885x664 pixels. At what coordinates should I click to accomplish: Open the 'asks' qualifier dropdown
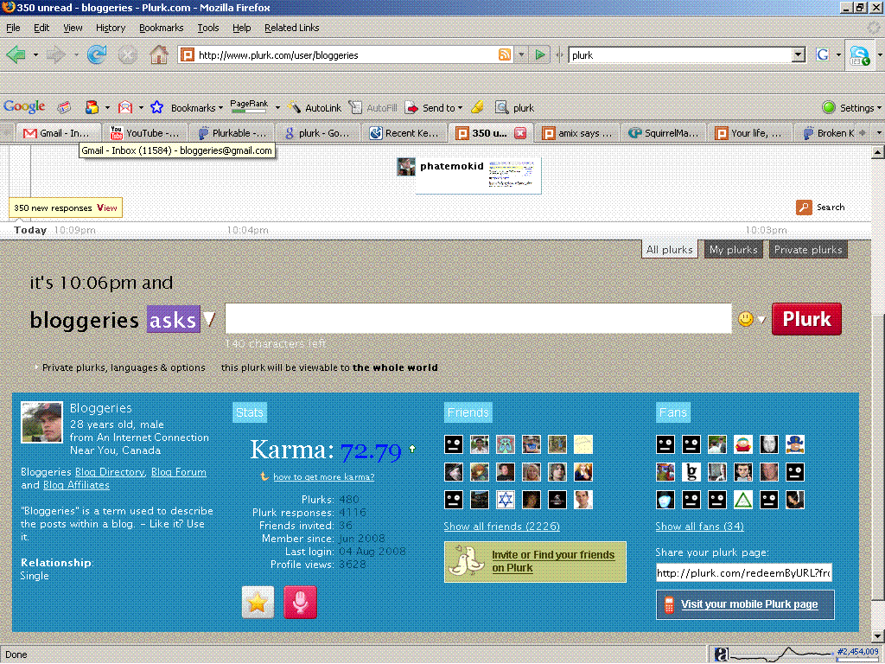(209, 319)
